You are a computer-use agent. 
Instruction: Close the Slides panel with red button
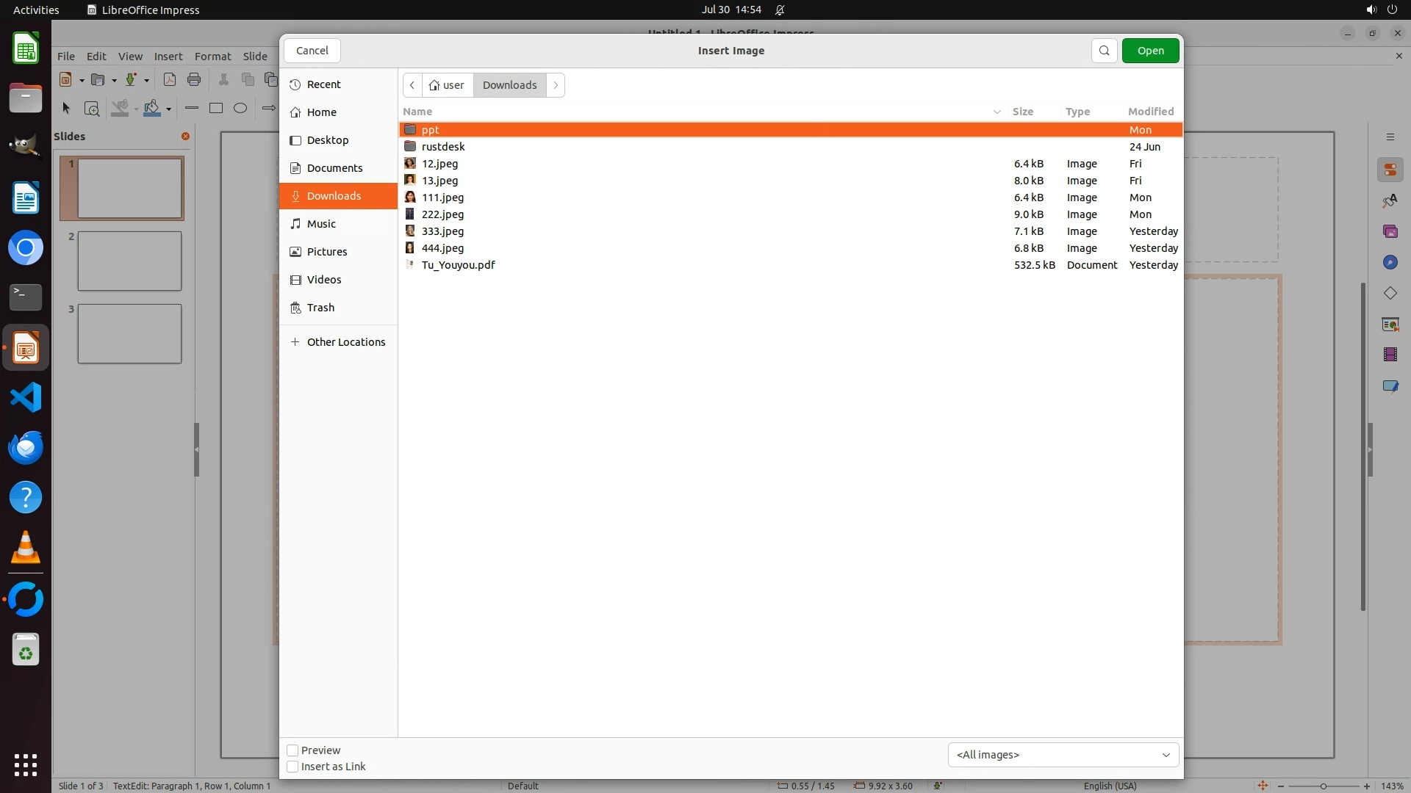pyautogui.click(x=185, y=136)
